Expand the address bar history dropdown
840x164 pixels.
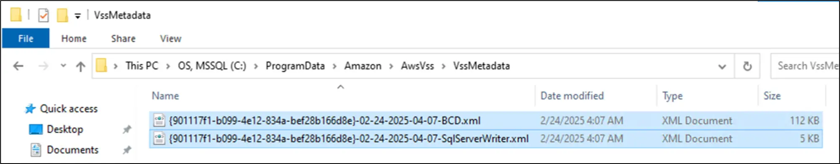[x=722, y=66]
